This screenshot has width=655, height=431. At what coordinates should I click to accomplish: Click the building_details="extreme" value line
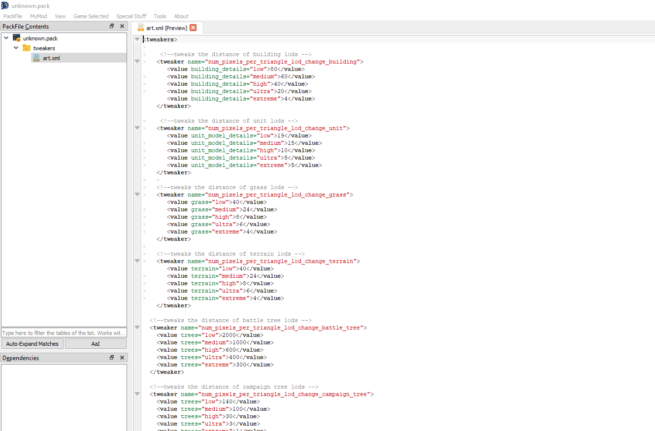point(241,99)
